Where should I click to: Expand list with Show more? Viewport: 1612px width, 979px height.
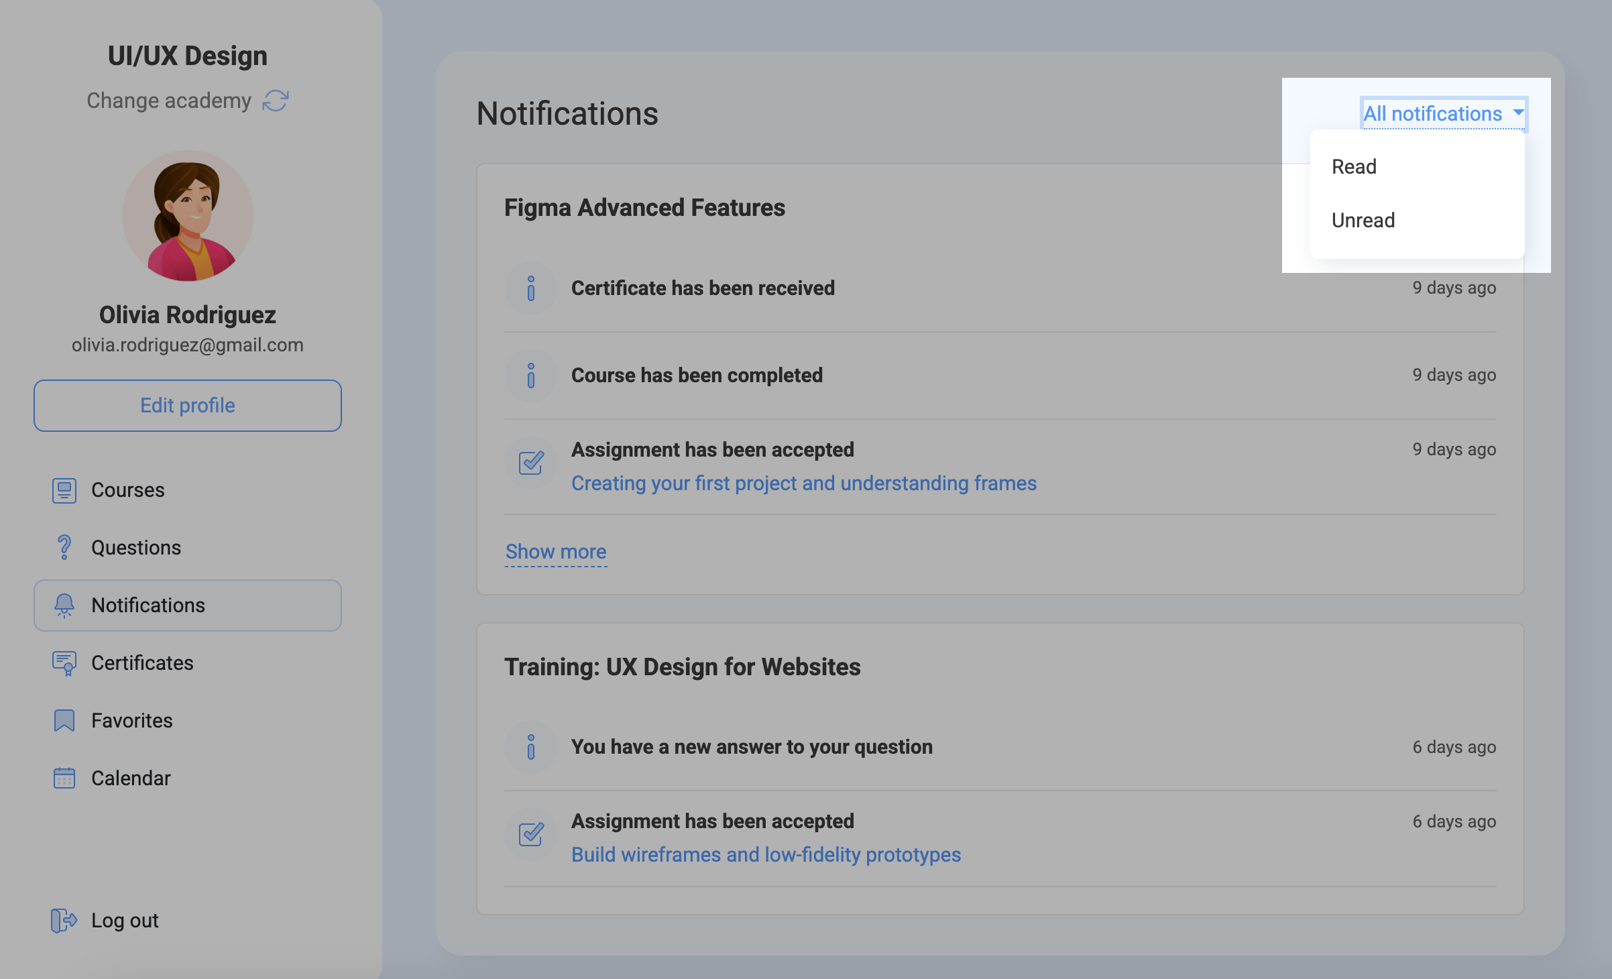pyautogui.click(x=556, y=552)
